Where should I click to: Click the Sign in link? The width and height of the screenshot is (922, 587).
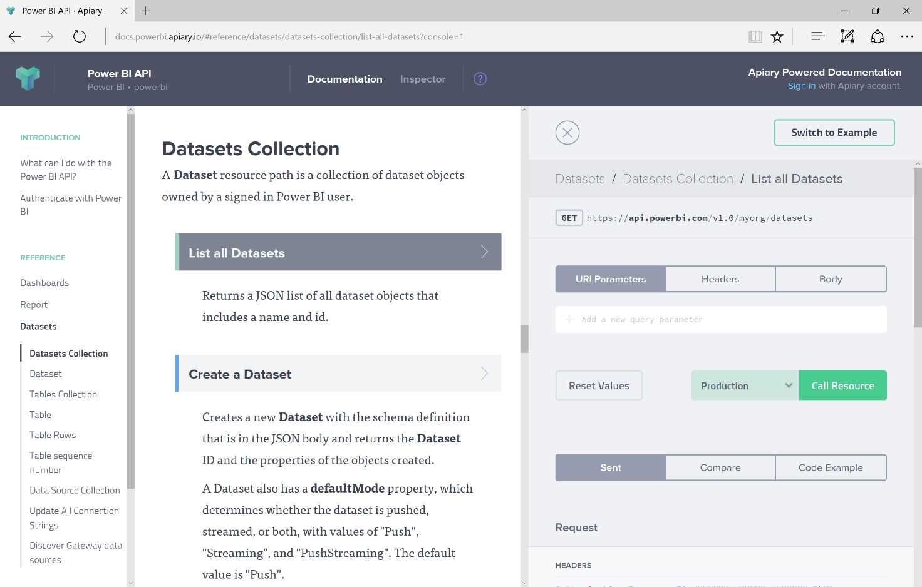point(801,86)
